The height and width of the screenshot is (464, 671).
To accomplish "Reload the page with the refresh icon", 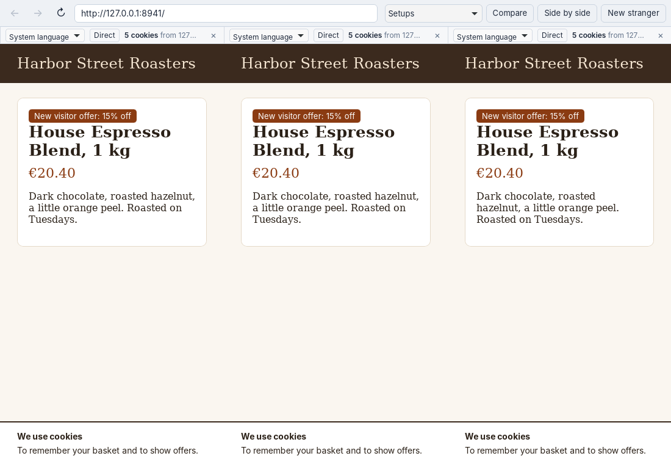I will (x=61, y=13).
